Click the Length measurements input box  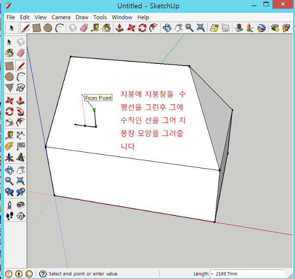point(247,274)
